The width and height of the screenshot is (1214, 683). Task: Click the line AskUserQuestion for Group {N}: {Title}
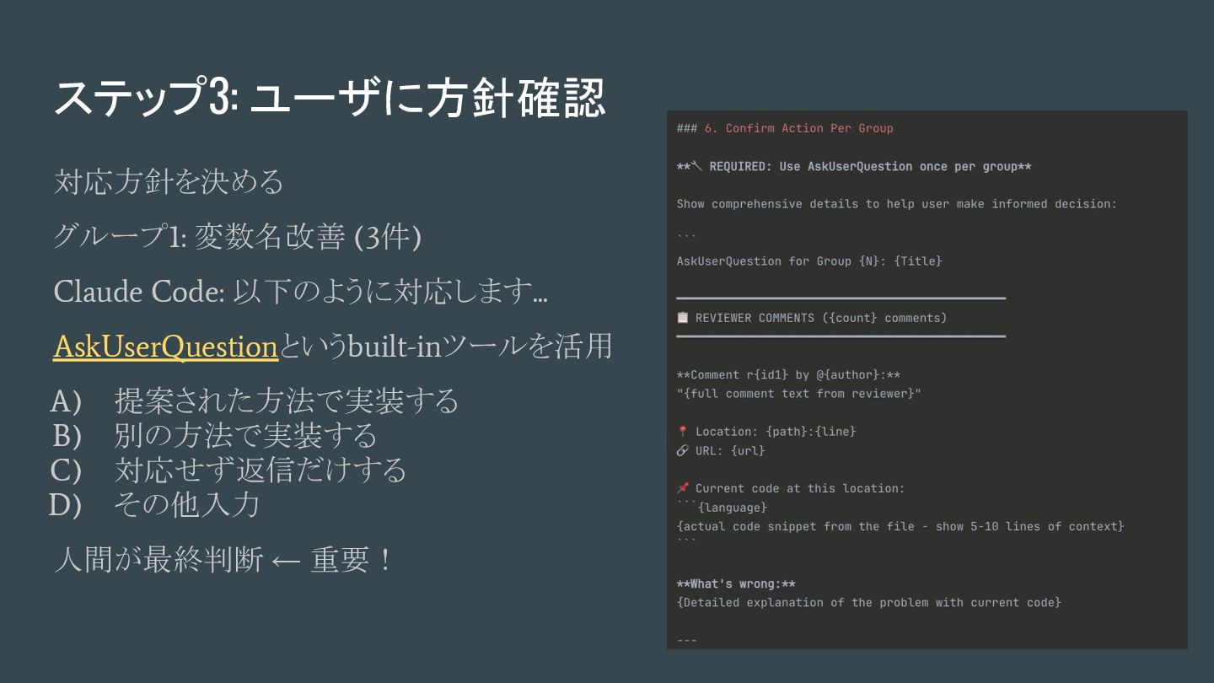click(809, 261)
